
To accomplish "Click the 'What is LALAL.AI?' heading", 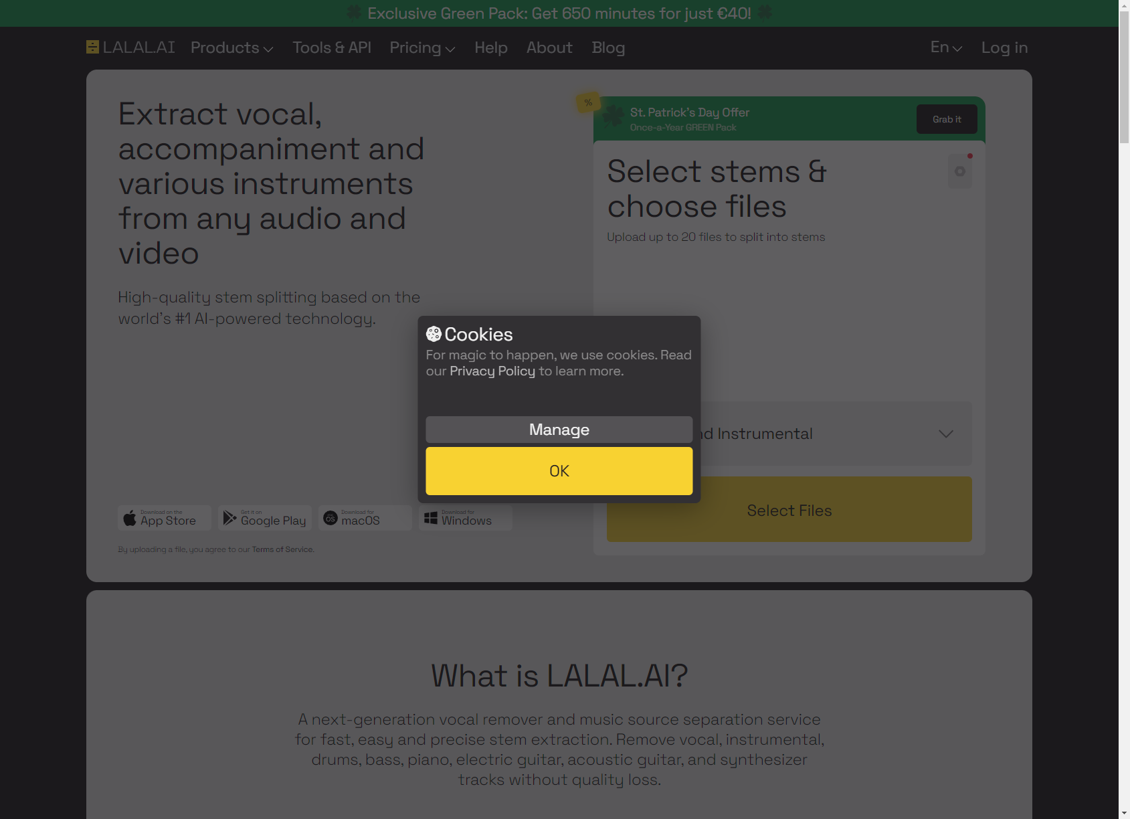I will [559, 676].
